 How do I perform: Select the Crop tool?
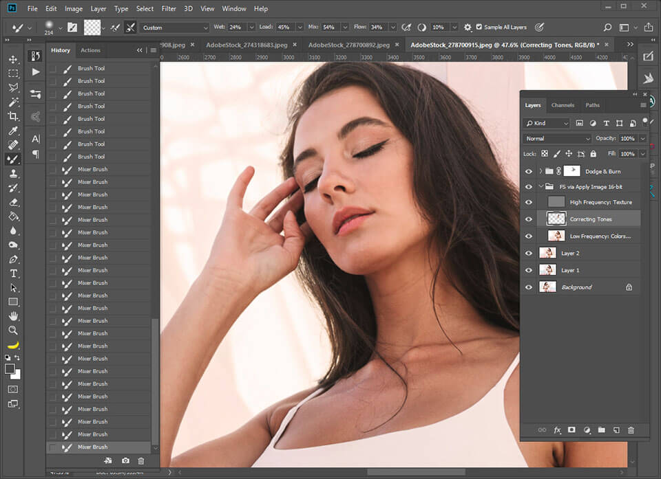pos(13,116)
